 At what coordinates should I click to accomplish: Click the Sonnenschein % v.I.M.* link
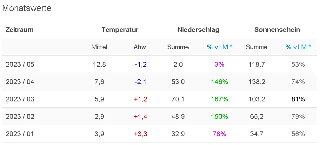point(298,47)
